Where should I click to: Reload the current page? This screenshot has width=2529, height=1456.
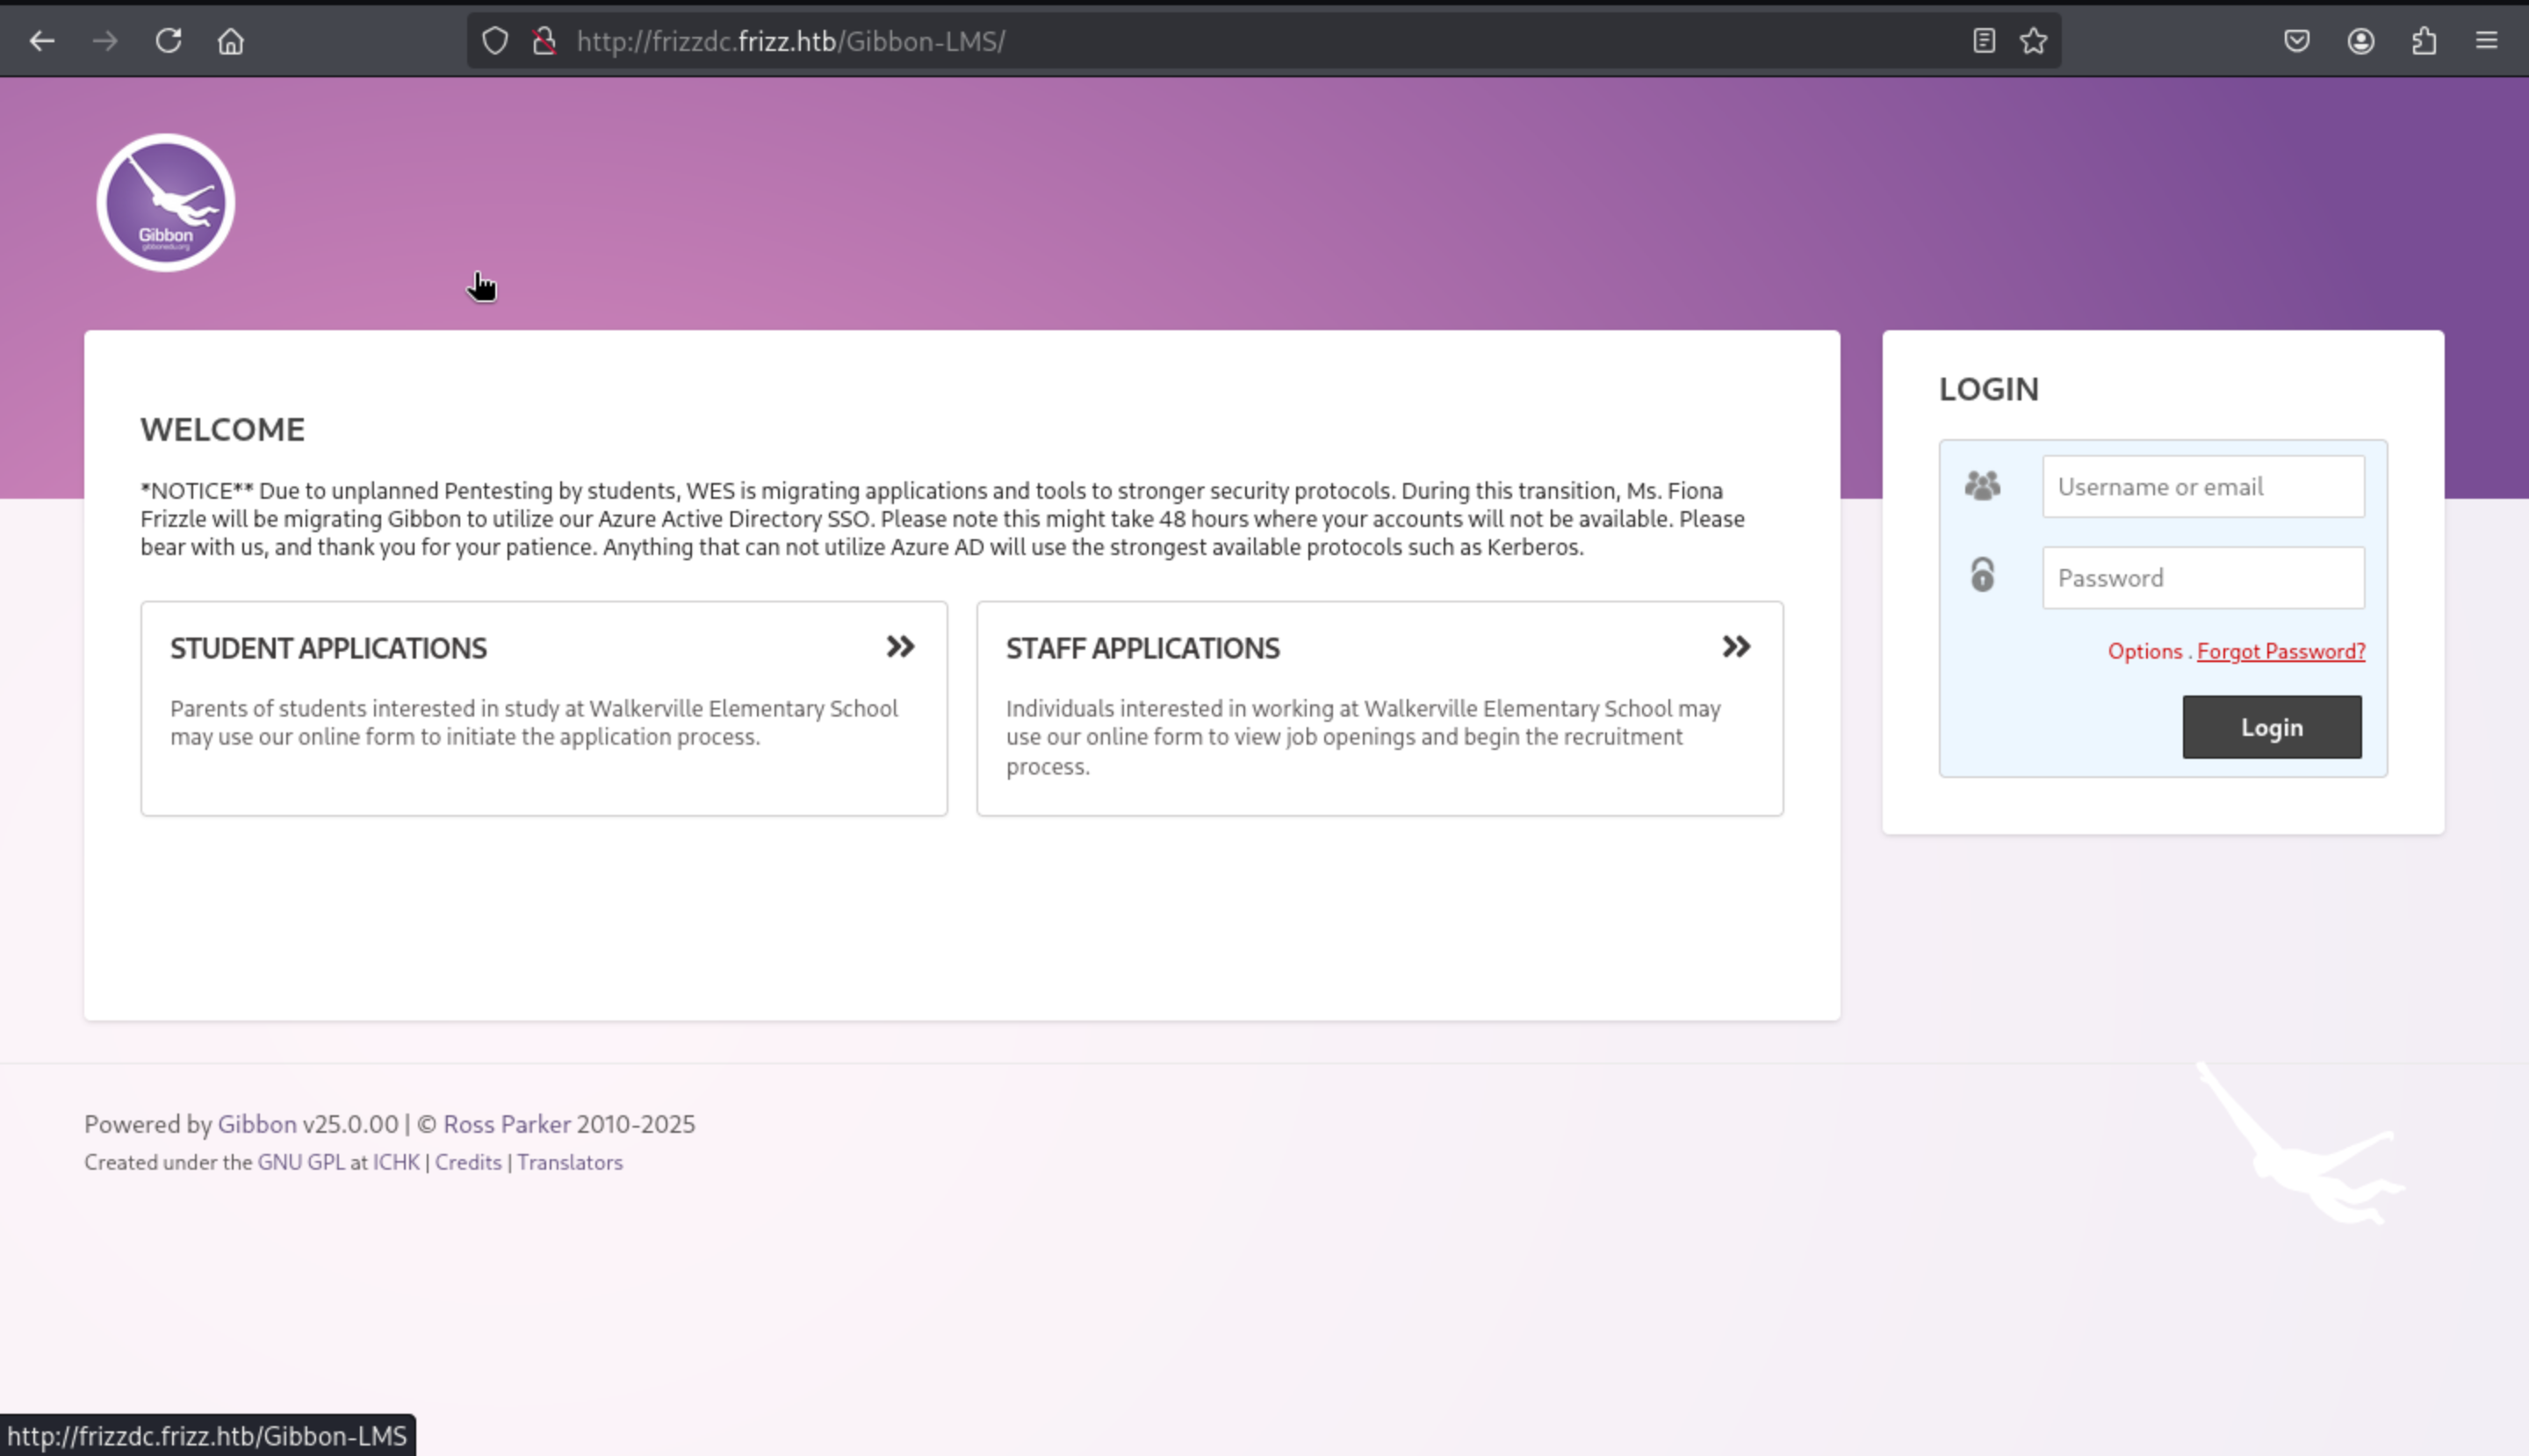168,41
